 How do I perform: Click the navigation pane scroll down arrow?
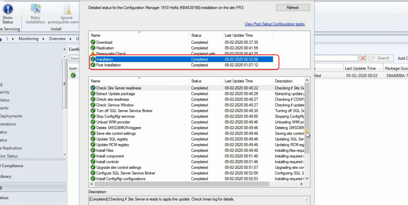[65, 155]
